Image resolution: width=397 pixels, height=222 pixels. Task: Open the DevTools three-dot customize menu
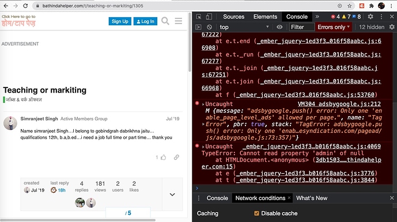pyautogui.click(x=381, y=17)
